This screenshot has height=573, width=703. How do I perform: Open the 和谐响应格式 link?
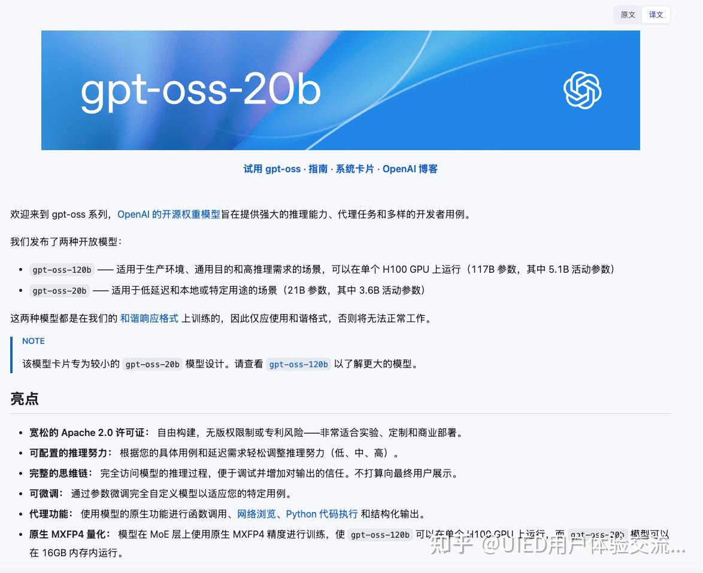148,318
